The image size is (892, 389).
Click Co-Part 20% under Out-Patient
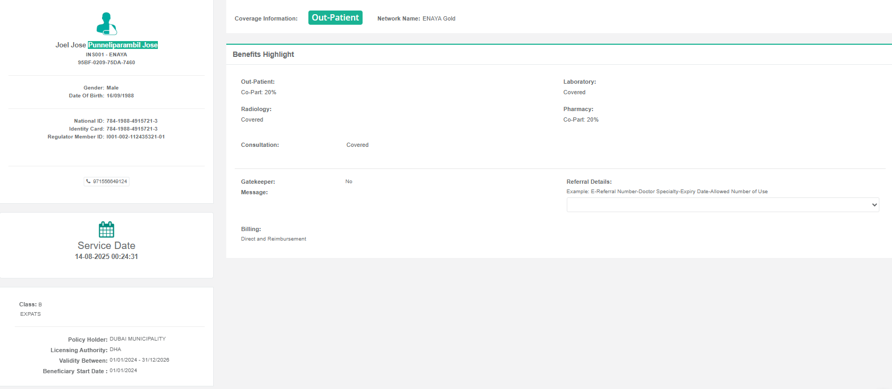click(258, 93)
